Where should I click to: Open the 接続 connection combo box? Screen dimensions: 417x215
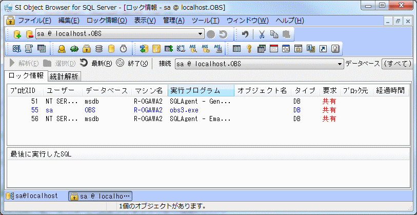(x=340, y=64)
